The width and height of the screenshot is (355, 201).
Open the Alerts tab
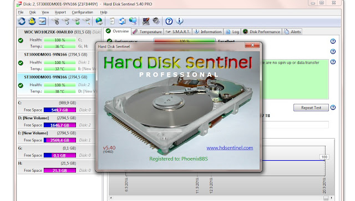(x=292, y=32)
